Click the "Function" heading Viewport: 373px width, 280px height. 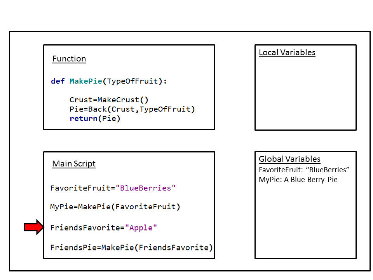(x=69, y=59)
